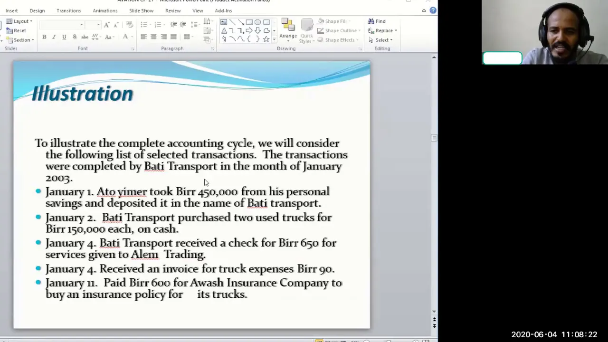Image resolution: width=608 pixels, height=342 pixels.
Task: Toggle Text Shadow formatting
Action: click(x=75, y=37)
